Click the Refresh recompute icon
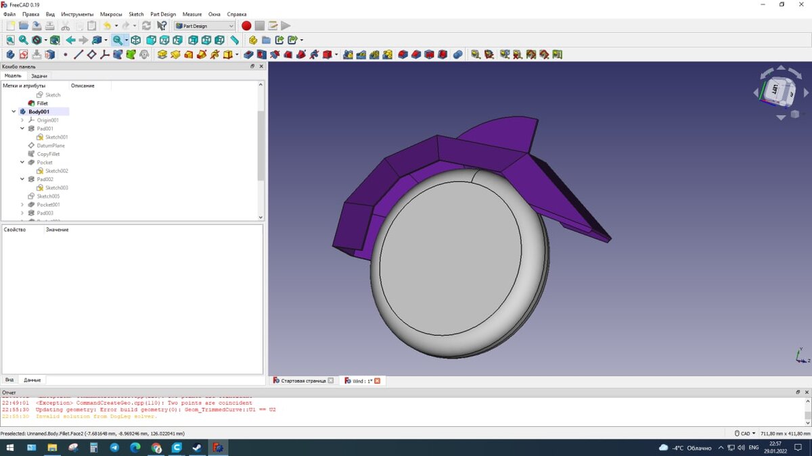 146,26
